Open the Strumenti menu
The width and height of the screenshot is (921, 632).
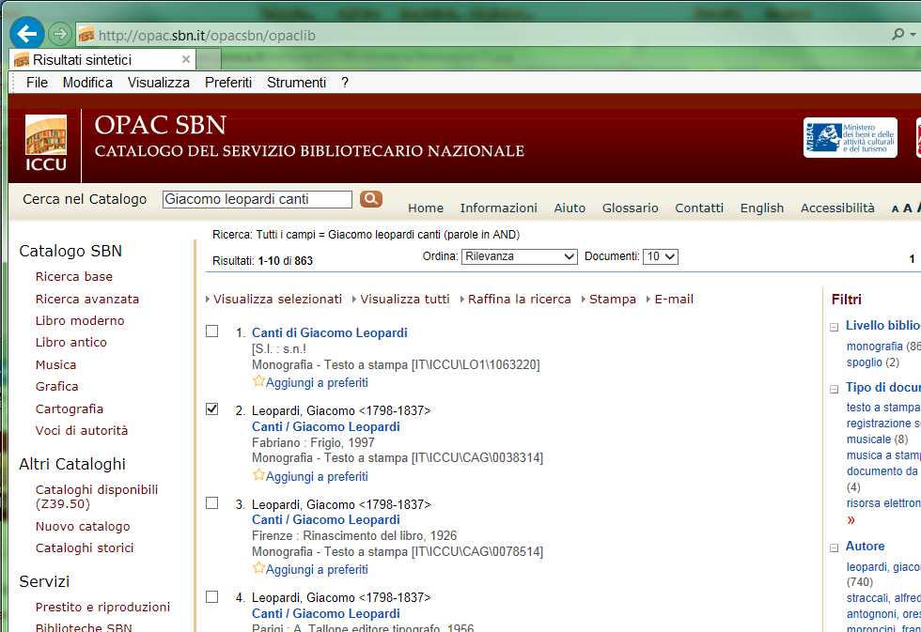tap(297, 83)
